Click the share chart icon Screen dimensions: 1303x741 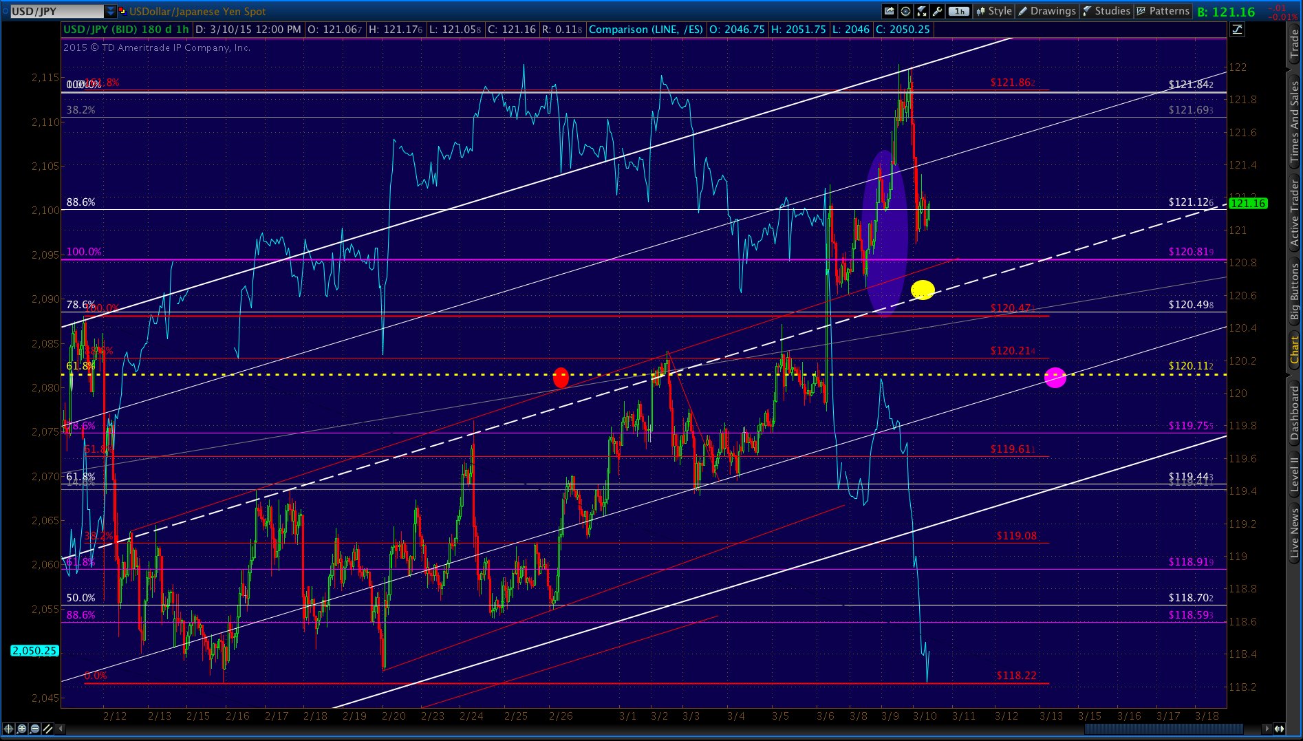pyautogui.click(x=890, y=11)
